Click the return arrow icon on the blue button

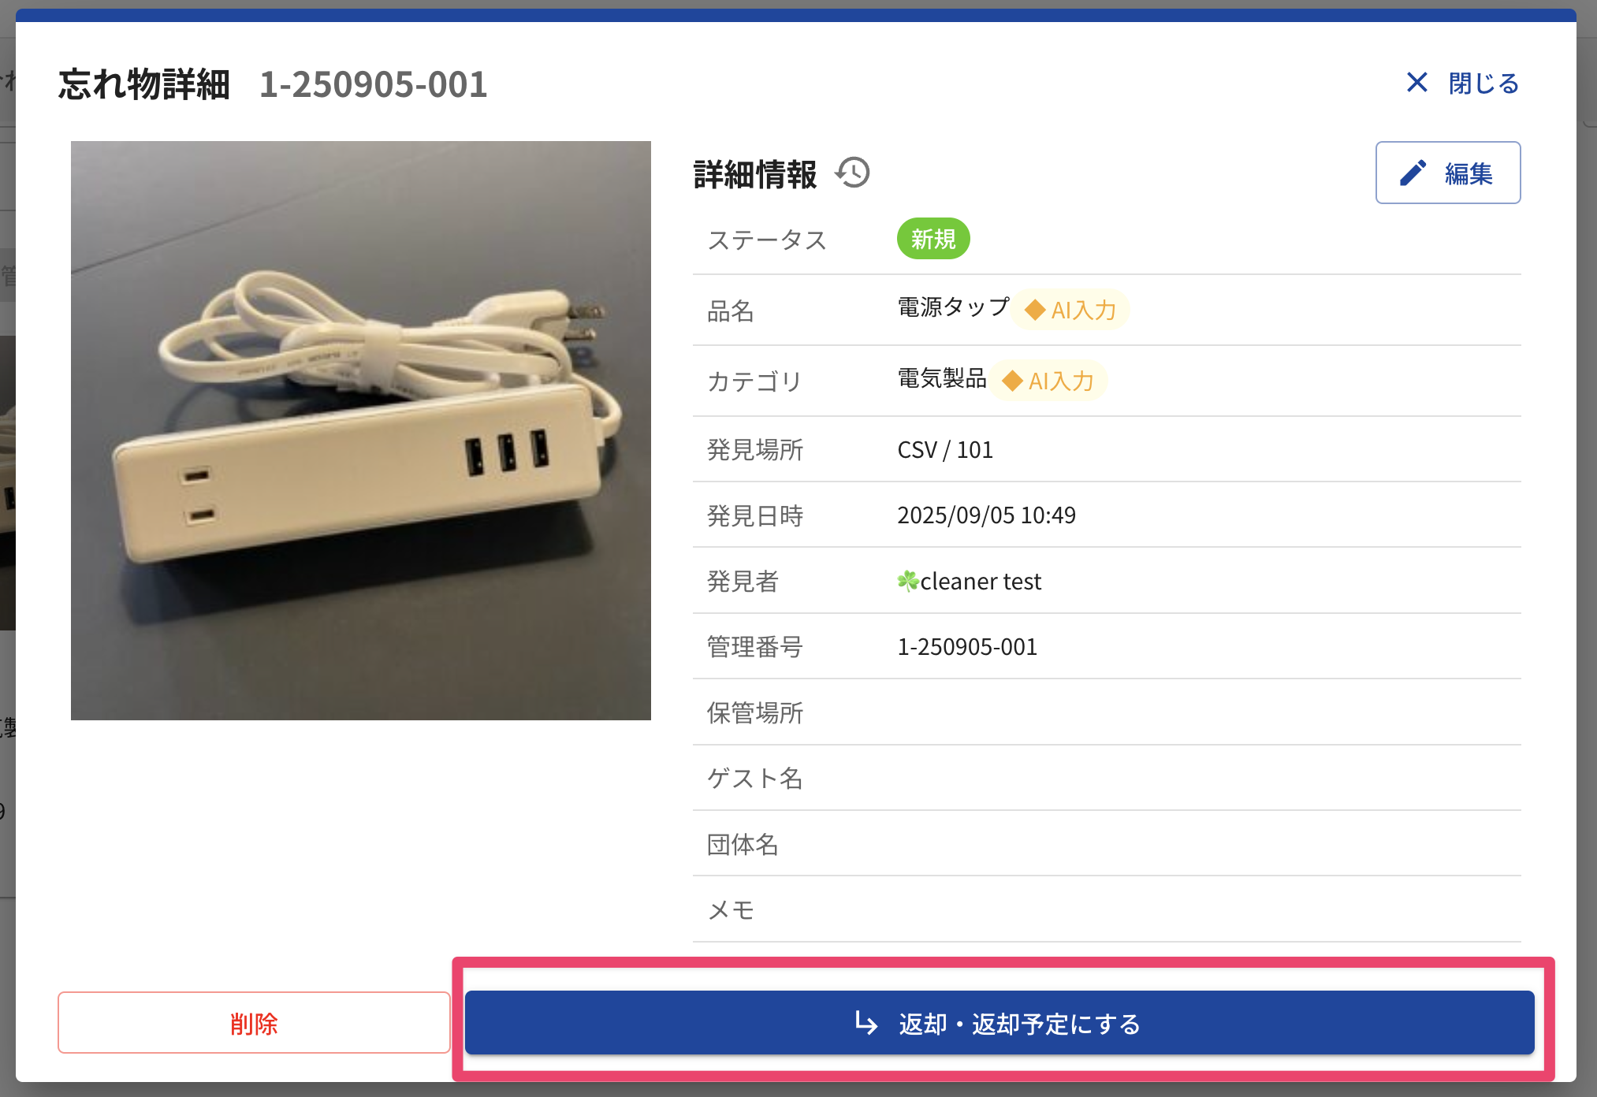pos(866,1023)
